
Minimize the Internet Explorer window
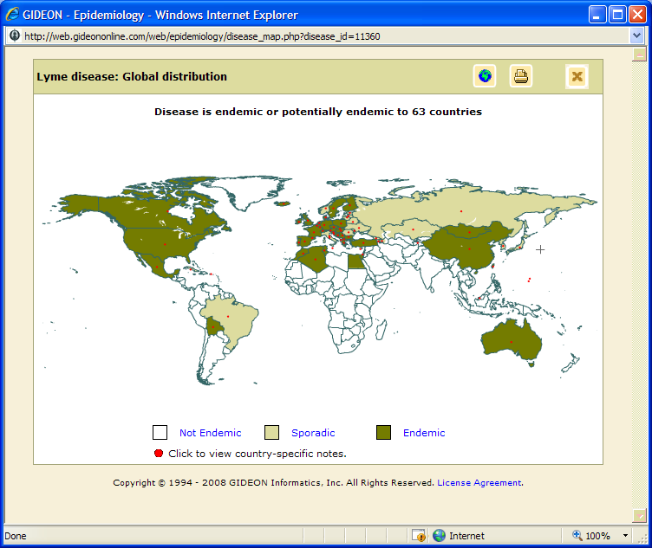pyautogui.click(x=597, y=15)
